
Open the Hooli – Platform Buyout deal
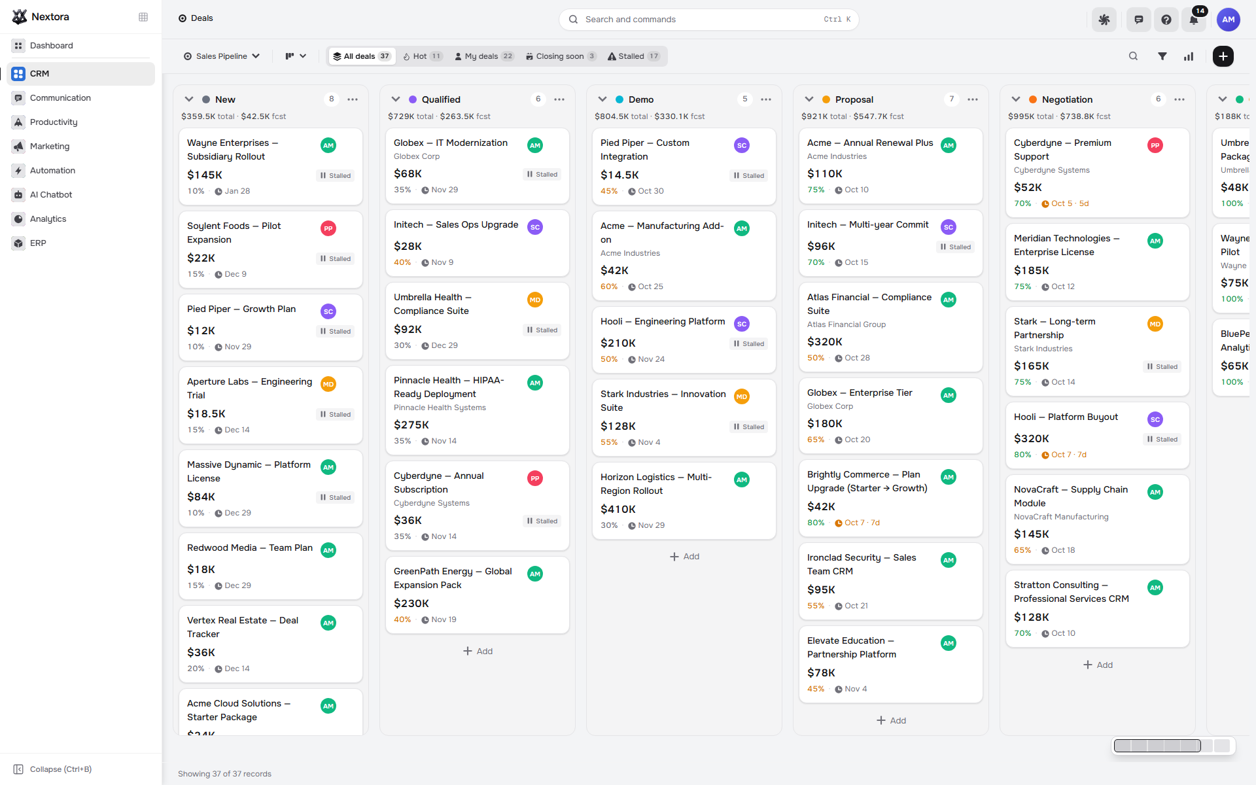click(1097, 435)
